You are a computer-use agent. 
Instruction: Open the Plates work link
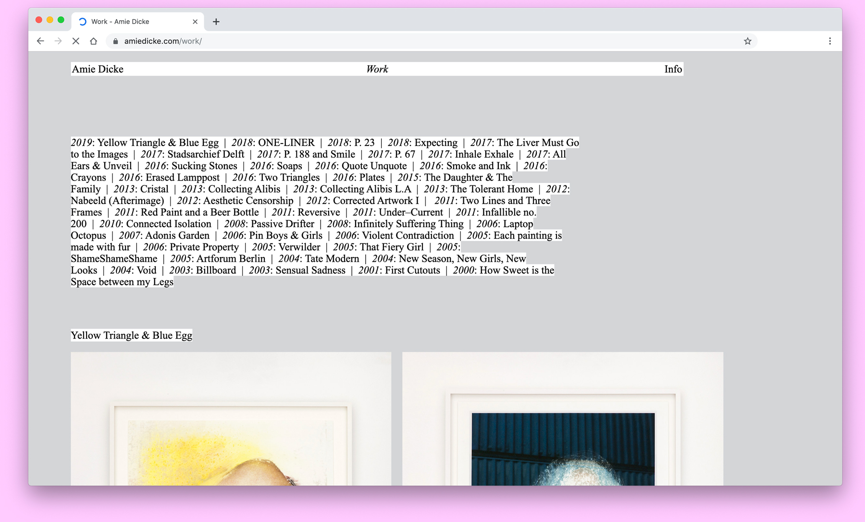click(372, 177)
